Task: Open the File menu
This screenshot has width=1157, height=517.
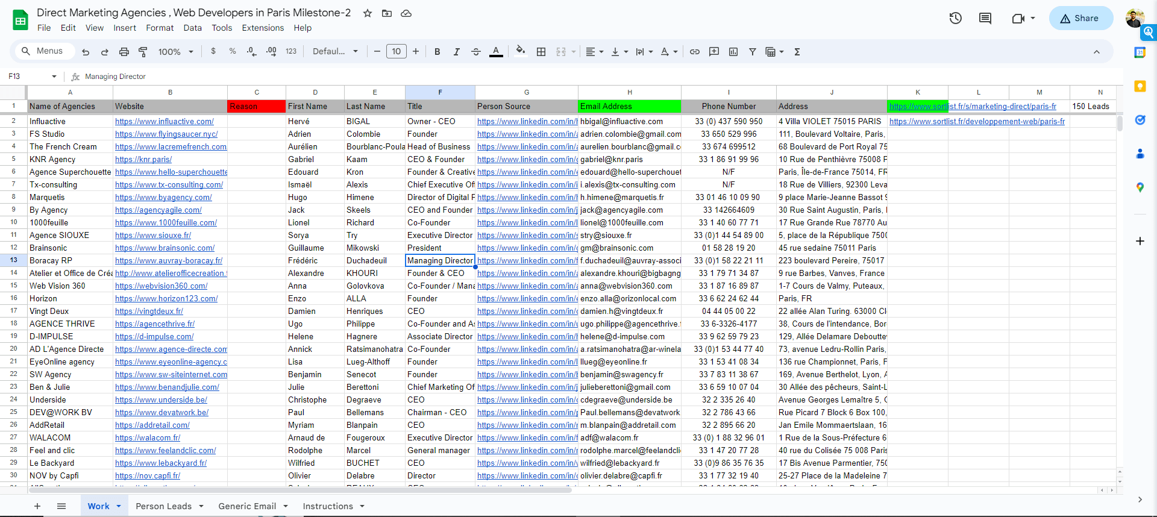Action: coord(44,28)
